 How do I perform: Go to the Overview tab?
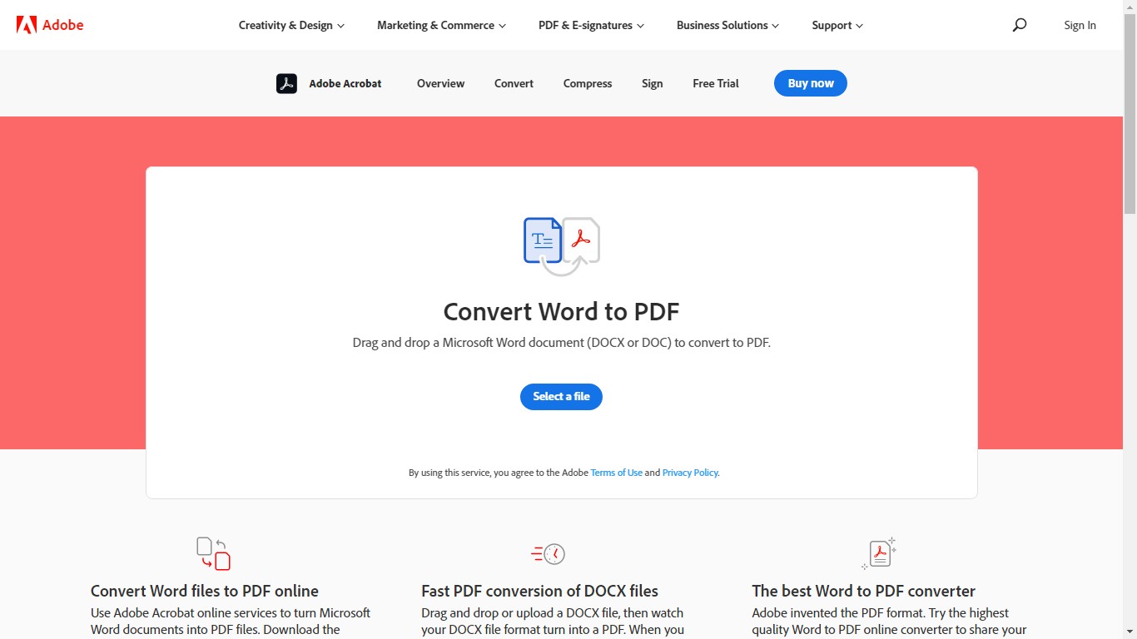[x=440, y=83]
